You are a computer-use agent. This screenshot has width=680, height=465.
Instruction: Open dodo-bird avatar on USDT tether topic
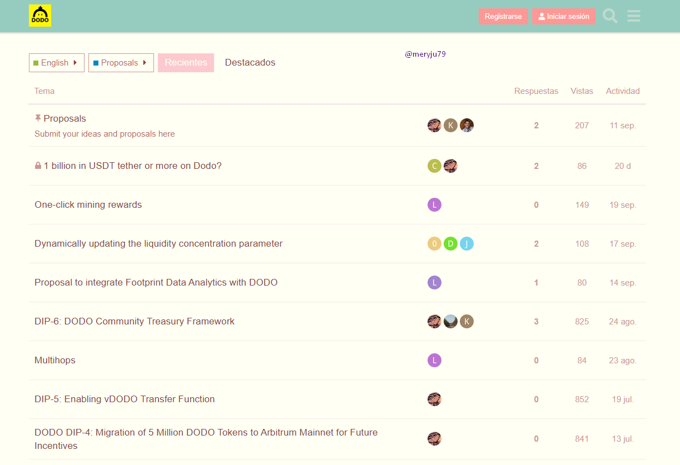pos(450,166)
